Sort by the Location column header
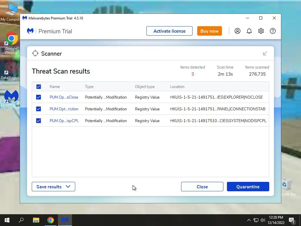 point(177,87)
